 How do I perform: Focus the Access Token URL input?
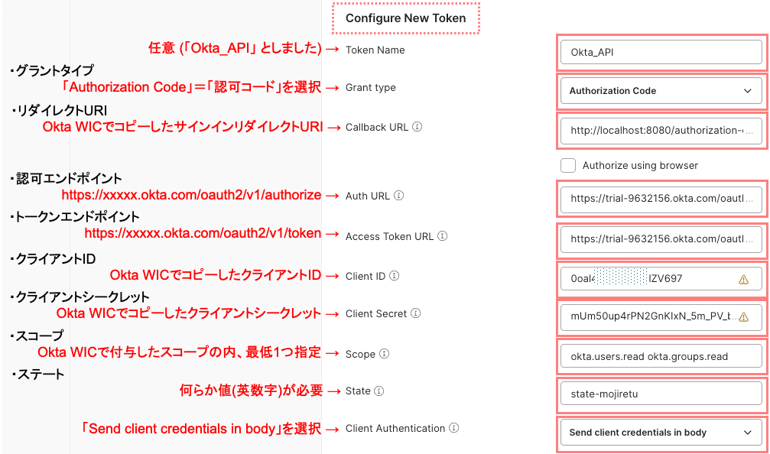coord(661,238)
